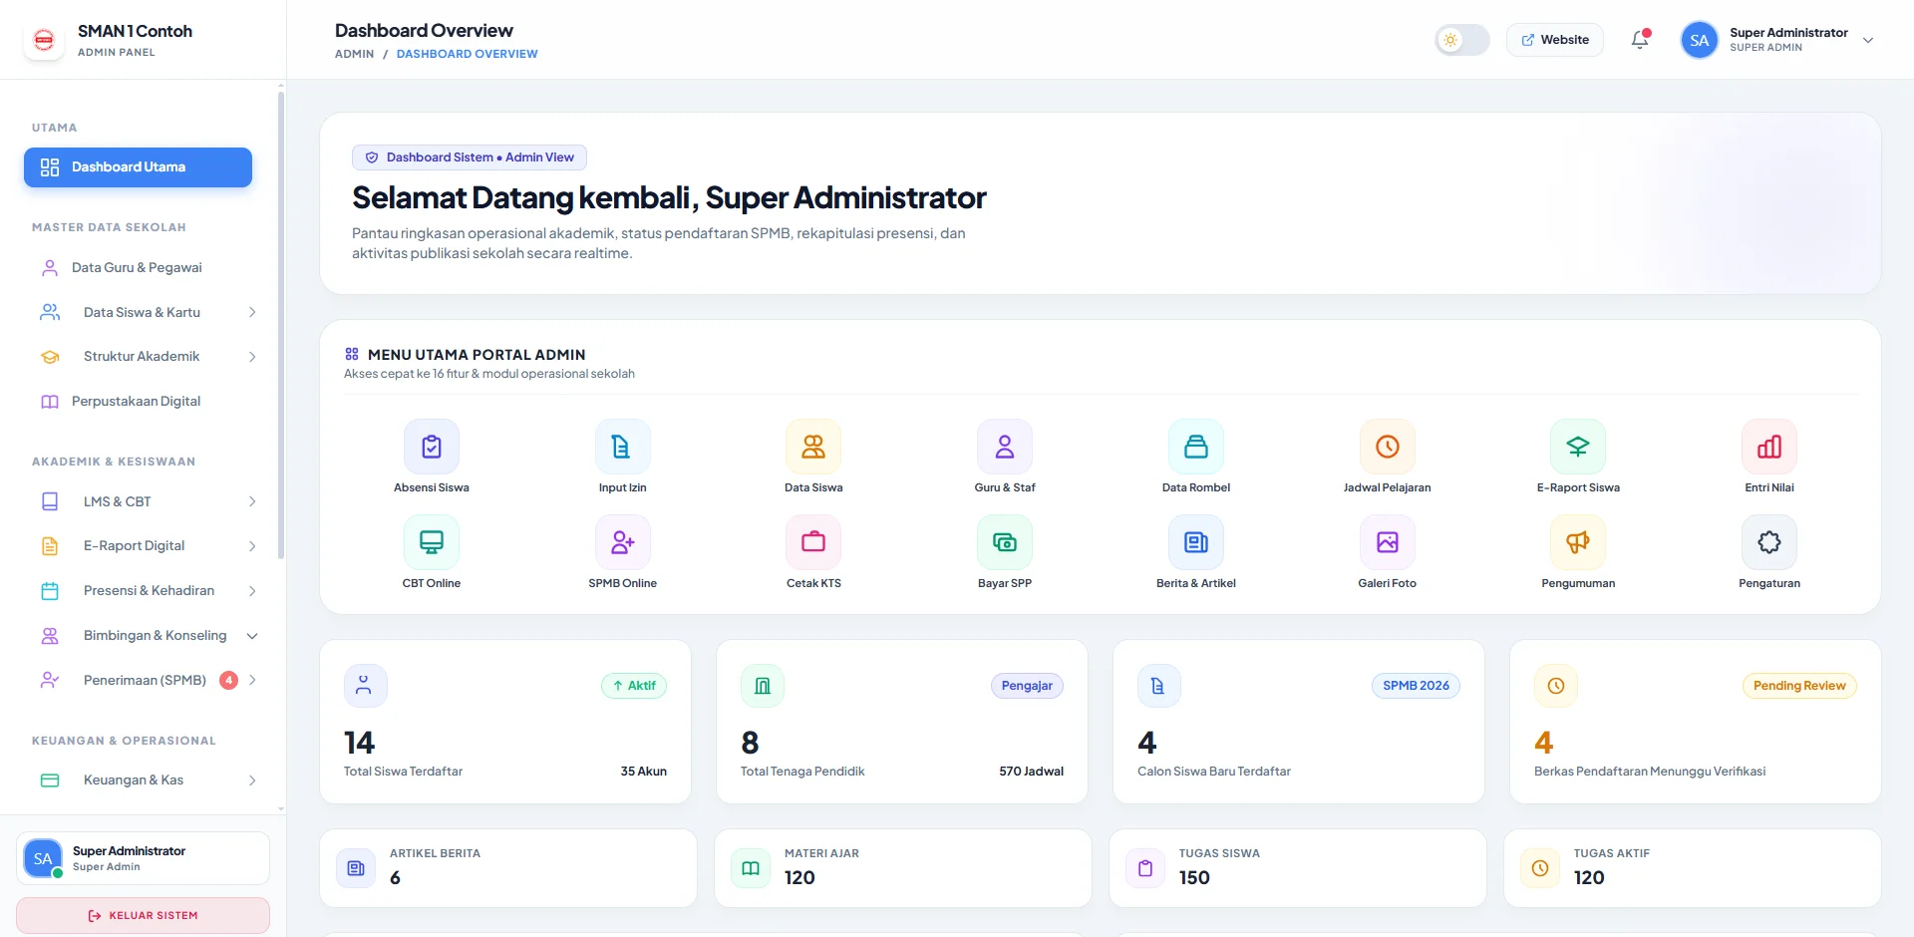Open the Cetak KTS icon
The height and width of the screenshot is (937, 1914).
coord(813,542)
